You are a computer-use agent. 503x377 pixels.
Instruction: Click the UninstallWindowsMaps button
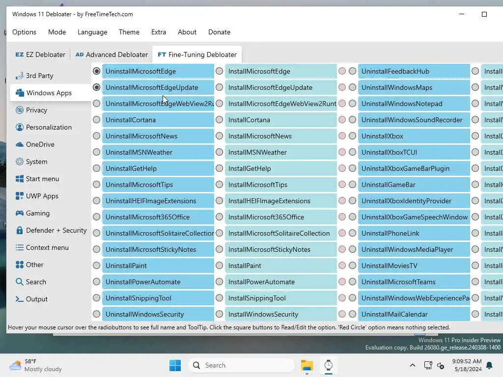[x=414, y=87]
